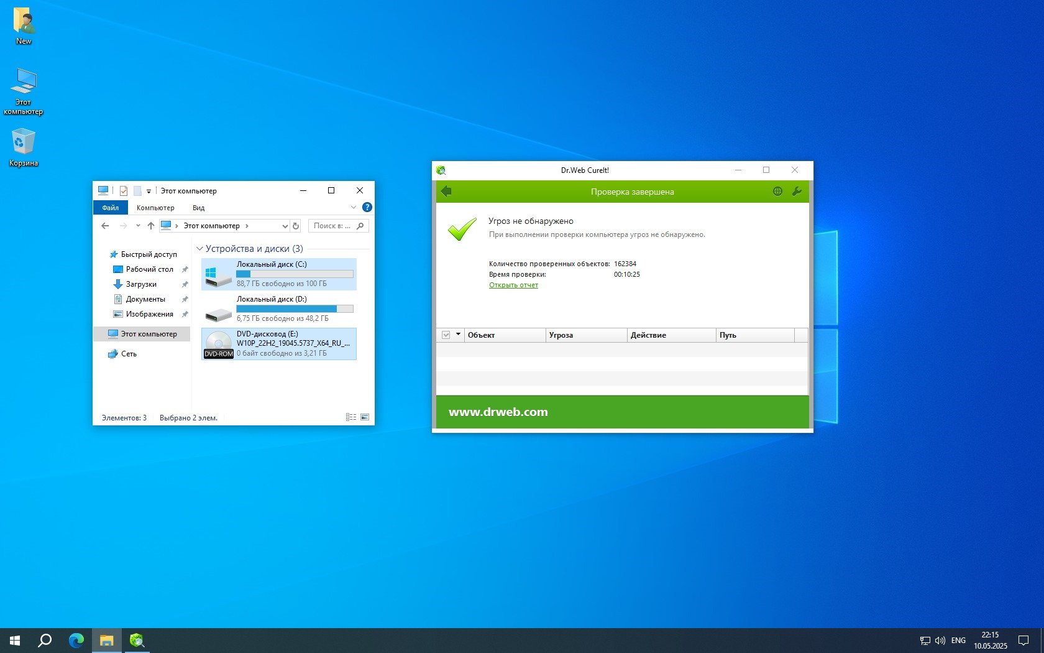Open the www.drweb.com website banner
This screenshot has width=1044, height=653.
click(x=498, y=412)
